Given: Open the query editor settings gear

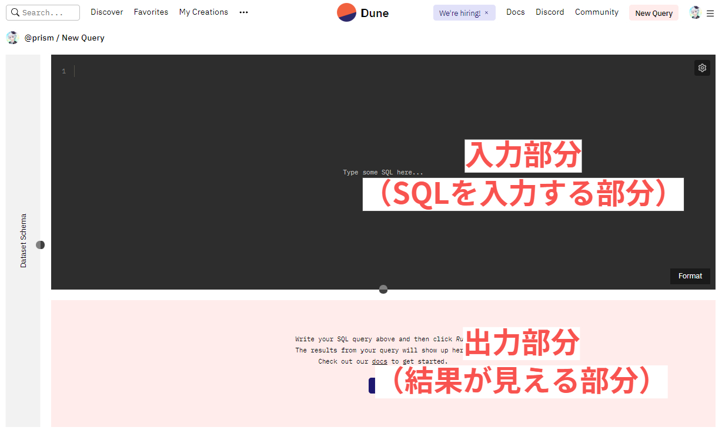Looking at the screenshot, I should click(702, 68).
